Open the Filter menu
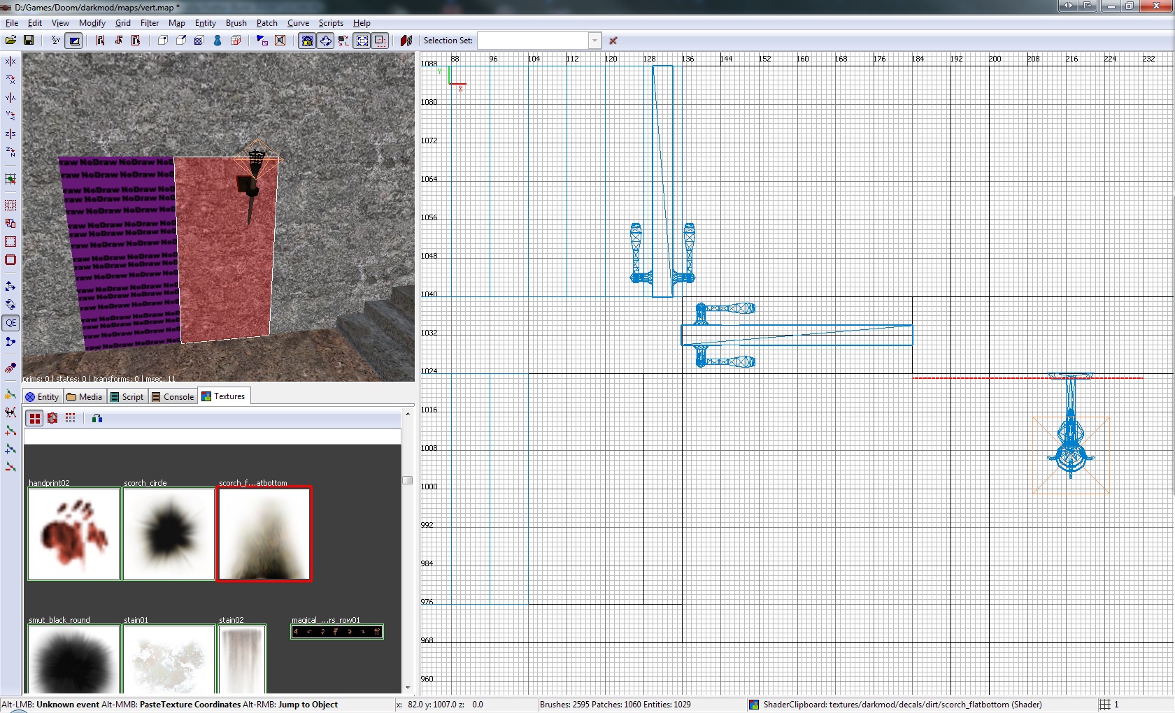This screenshot has width=1175, height=713. pos(150,23)
